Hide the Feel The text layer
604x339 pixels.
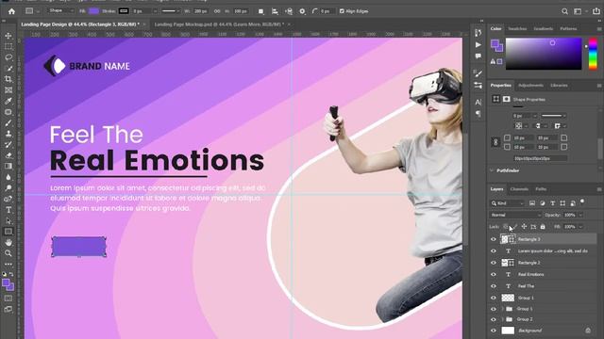pos(494,286)
